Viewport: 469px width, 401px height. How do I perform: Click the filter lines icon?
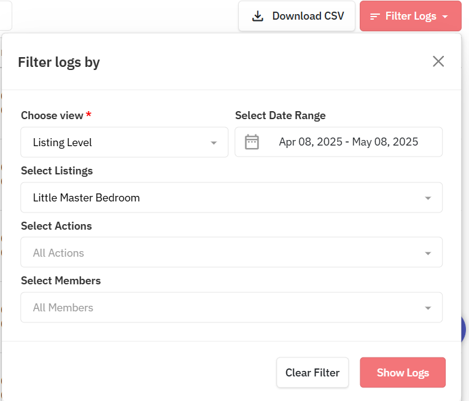pyautogui.click(x=375, y=17)
